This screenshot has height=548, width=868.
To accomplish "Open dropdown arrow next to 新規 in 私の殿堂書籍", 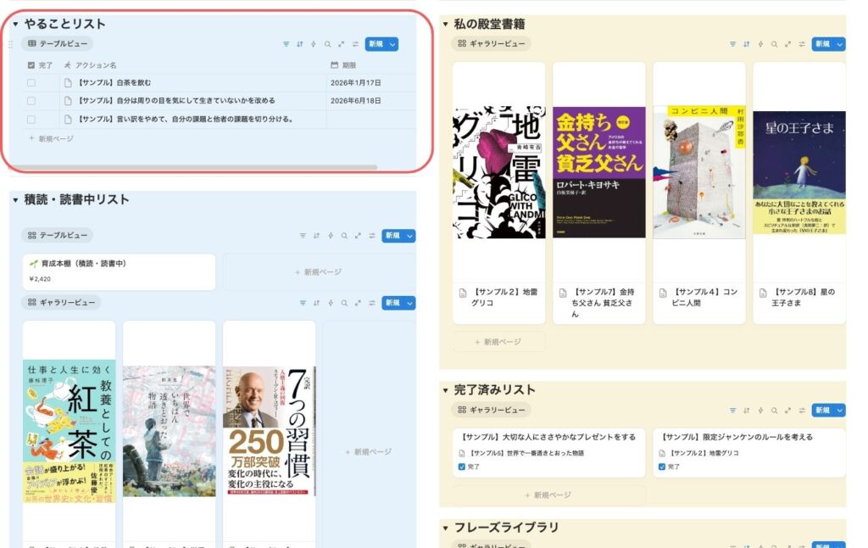I will point(839,44).
